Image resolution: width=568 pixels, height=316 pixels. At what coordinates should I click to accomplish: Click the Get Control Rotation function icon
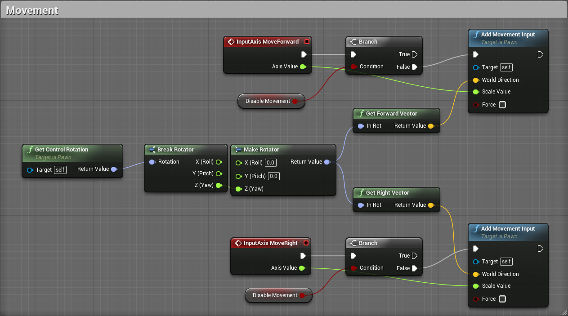[x=30, y=150]
